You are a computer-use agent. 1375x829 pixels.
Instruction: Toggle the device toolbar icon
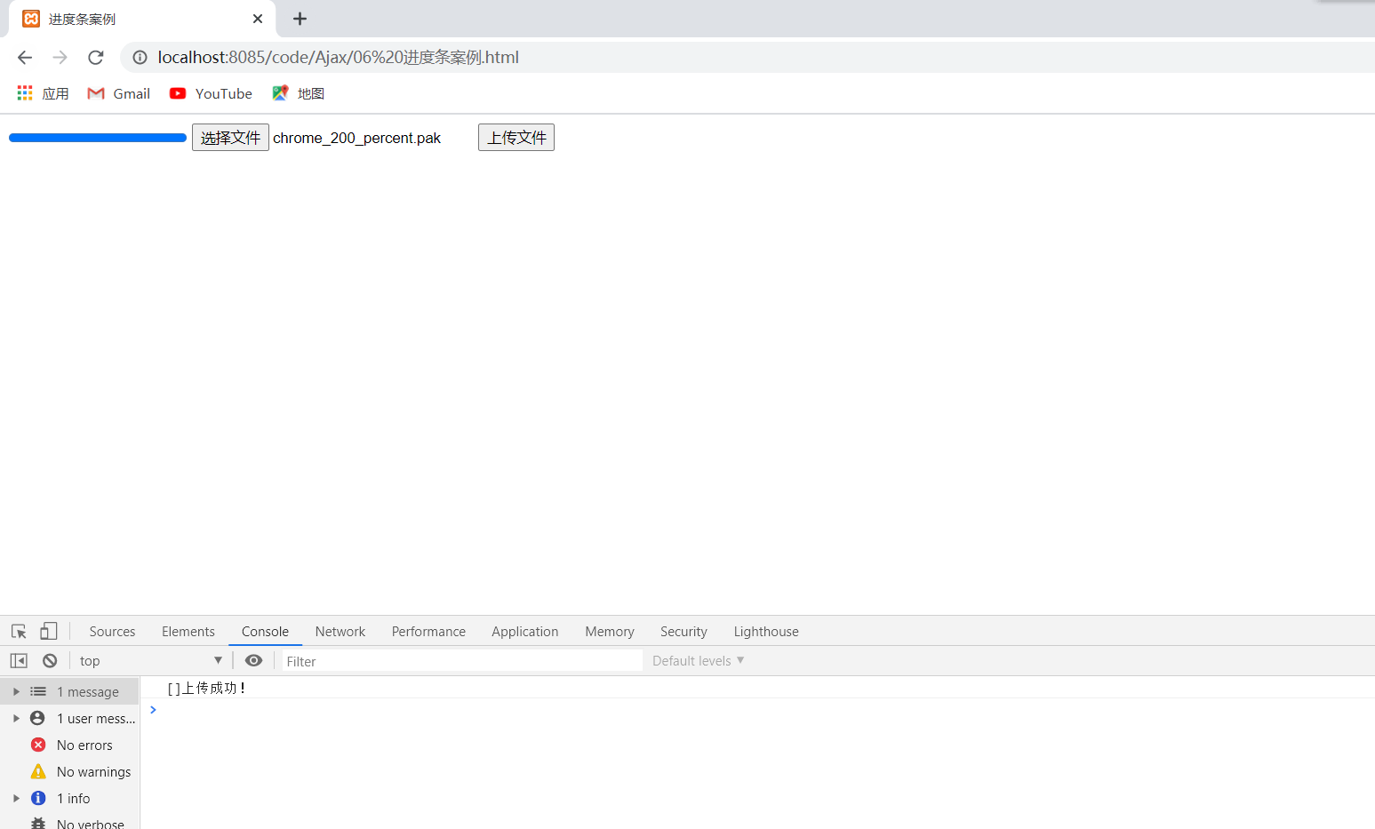coord(49,631)
